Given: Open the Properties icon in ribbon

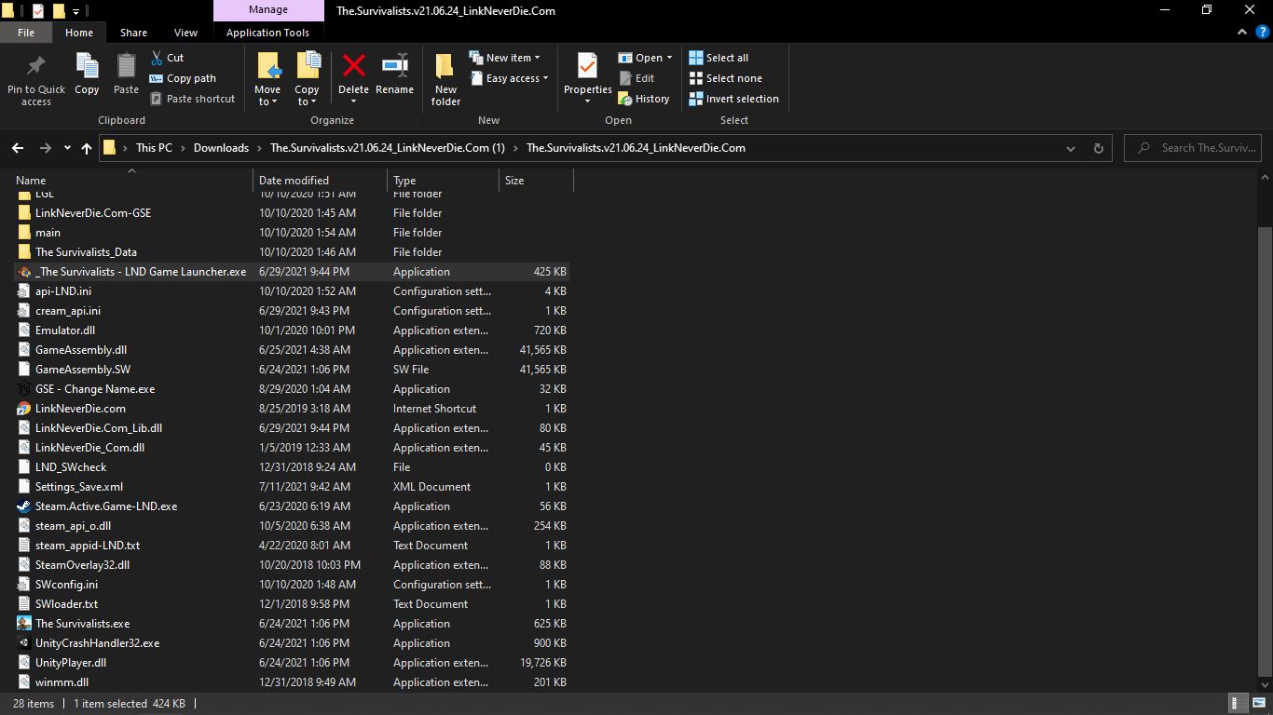Looking at the screenshot, I should [x=587, y=67].
